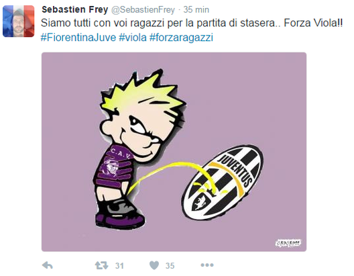Click the retweet count 31

tap(119, 266)
